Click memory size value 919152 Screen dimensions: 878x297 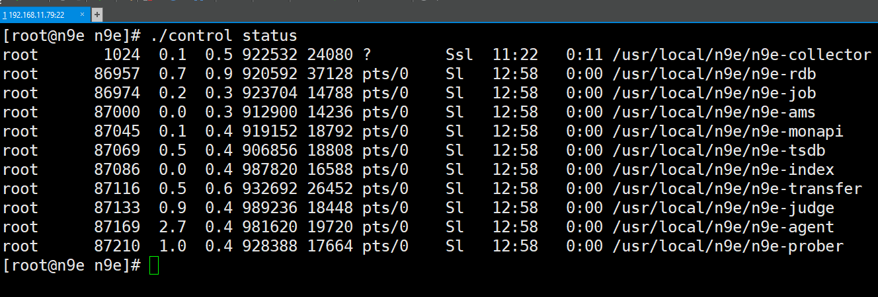[270, 131]
